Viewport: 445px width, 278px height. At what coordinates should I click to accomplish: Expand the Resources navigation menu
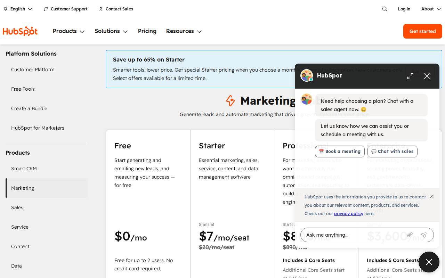[x=184, y=31]
